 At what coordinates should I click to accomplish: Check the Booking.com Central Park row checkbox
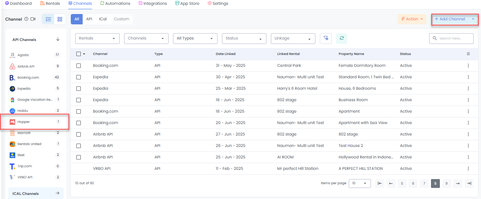[x=79, y=66]
